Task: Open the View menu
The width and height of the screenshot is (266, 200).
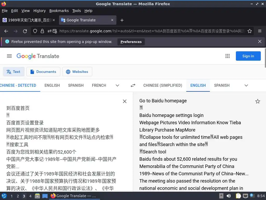Action: (26, 11)
